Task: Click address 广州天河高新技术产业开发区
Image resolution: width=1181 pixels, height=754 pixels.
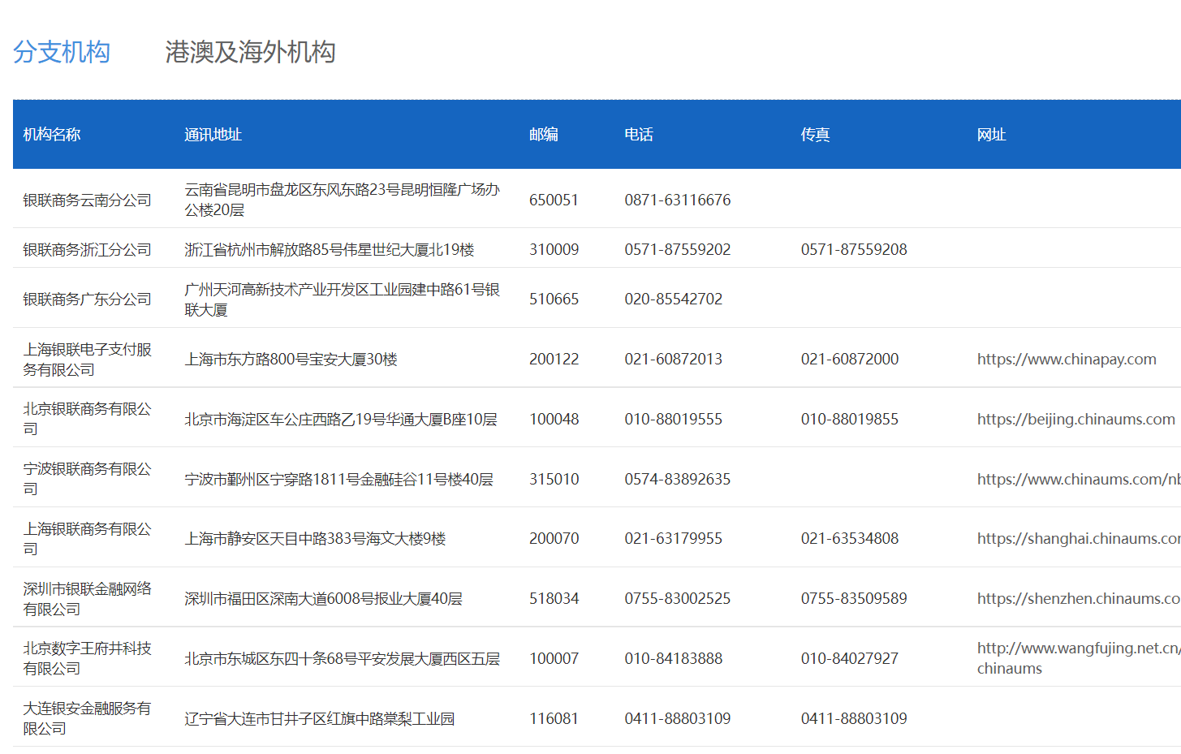Action: tap(342, 299)
